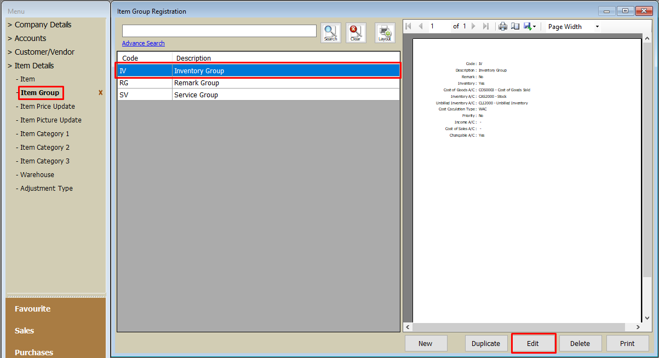
Task: Select the IV code cell
Action: [x=145, y=71]
